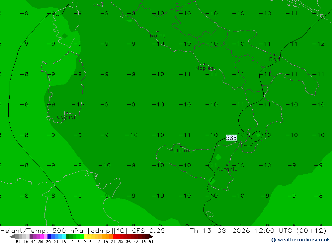Click the legend's left gray arrow end
This screenshot has width=332, height=243.
tap(12, 237)
